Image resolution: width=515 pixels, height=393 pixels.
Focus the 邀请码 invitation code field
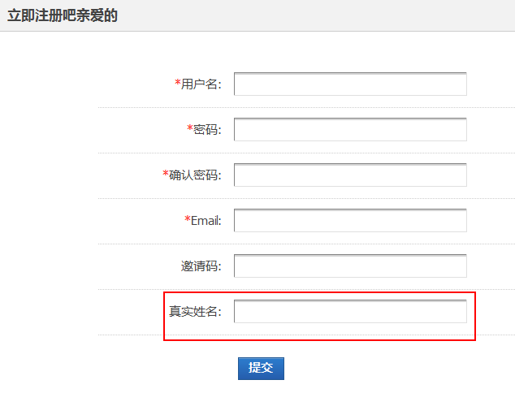[x=350, y=266]
